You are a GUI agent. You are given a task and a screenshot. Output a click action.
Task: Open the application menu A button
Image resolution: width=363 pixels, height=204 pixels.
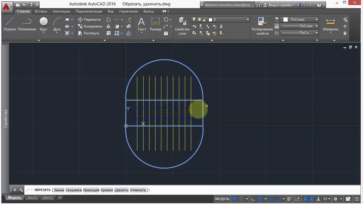coord(7,7)
